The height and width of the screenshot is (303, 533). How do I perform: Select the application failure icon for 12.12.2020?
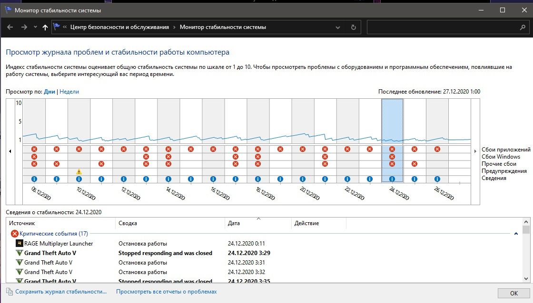(x=124, y=149)
